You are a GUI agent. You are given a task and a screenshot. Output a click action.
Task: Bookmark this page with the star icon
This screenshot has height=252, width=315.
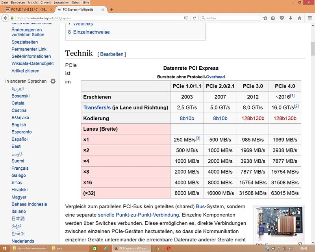(x=265, y=18)
